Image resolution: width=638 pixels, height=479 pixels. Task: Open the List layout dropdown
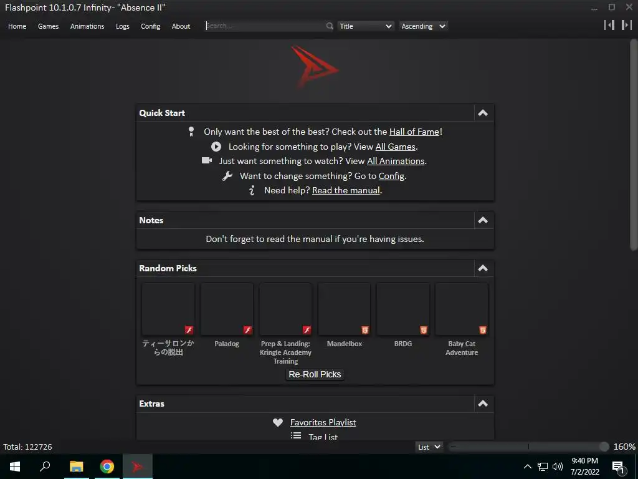[429, 447]
